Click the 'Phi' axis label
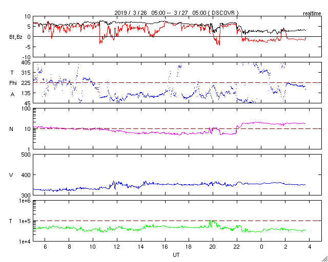The height and width of the screenshot is (262, 328). [x=13, y=83]
